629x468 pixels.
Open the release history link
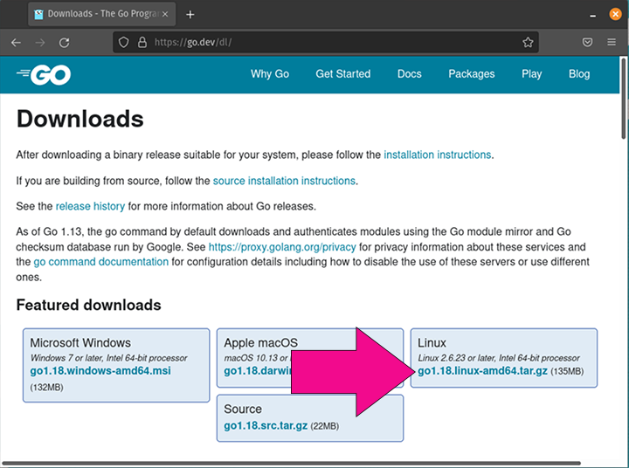(90, 206)
